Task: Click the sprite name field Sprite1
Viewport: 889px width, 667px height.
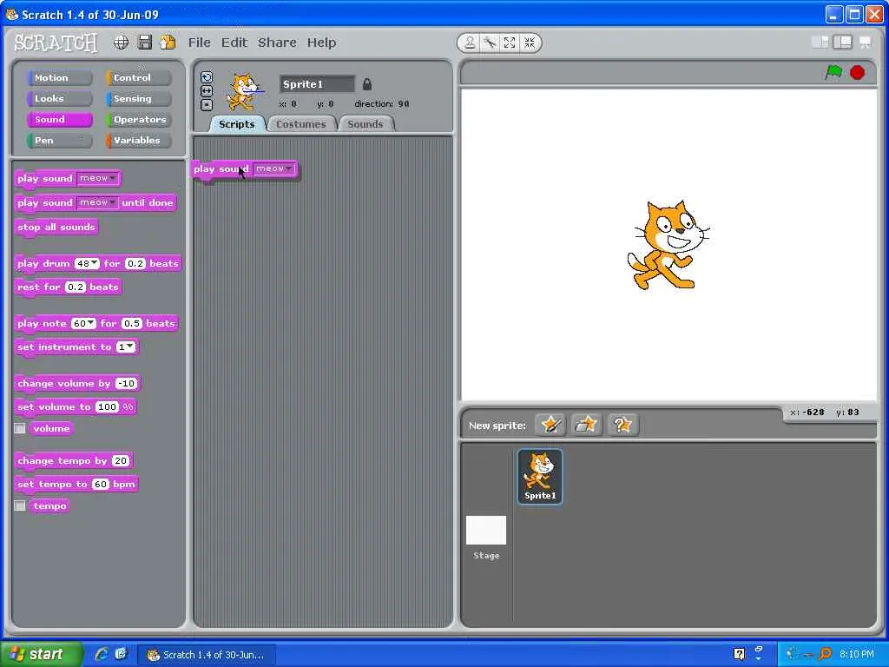Action: point(317,84)
